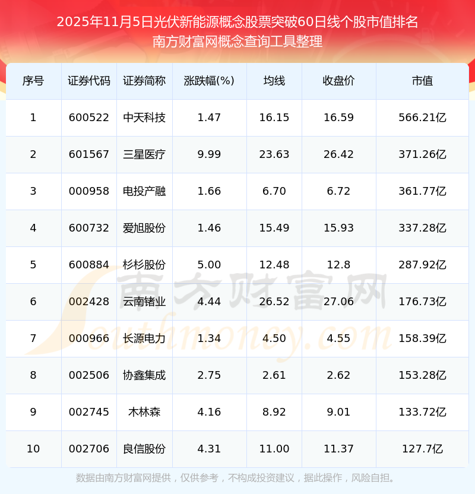The width and height of the screenshot is (475, 494).
Task: Select stock name 电投产融
Action: (x=144, y=191)
